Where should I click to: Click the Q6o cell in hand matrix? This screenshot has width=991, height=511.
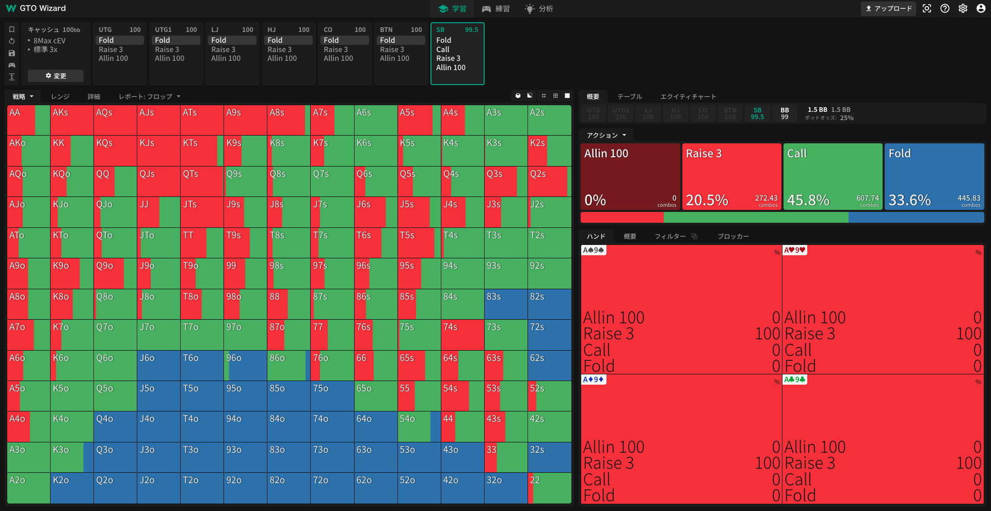coord(115,365)
